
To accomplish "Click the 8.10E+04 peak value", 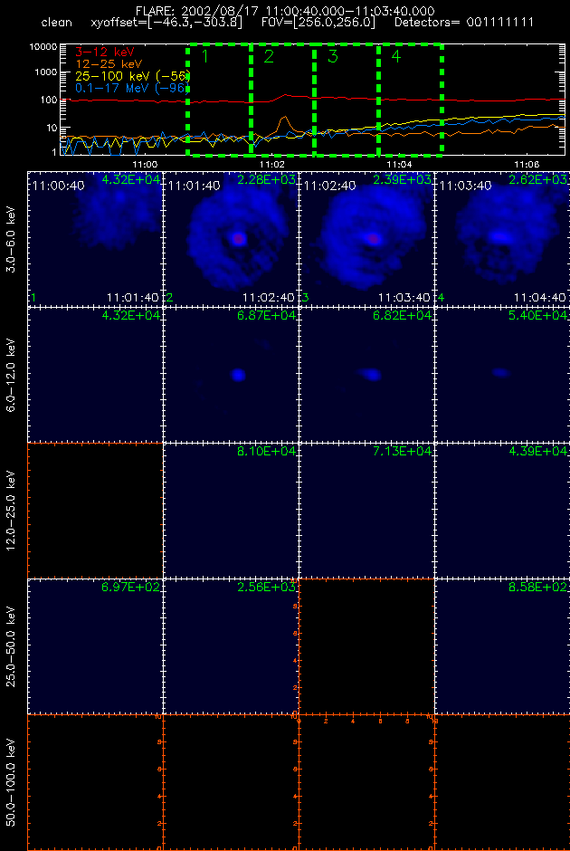I will 266,451.
